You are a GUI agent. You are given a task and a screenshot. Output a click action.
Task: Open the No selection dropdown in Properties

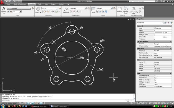(162, 23)
